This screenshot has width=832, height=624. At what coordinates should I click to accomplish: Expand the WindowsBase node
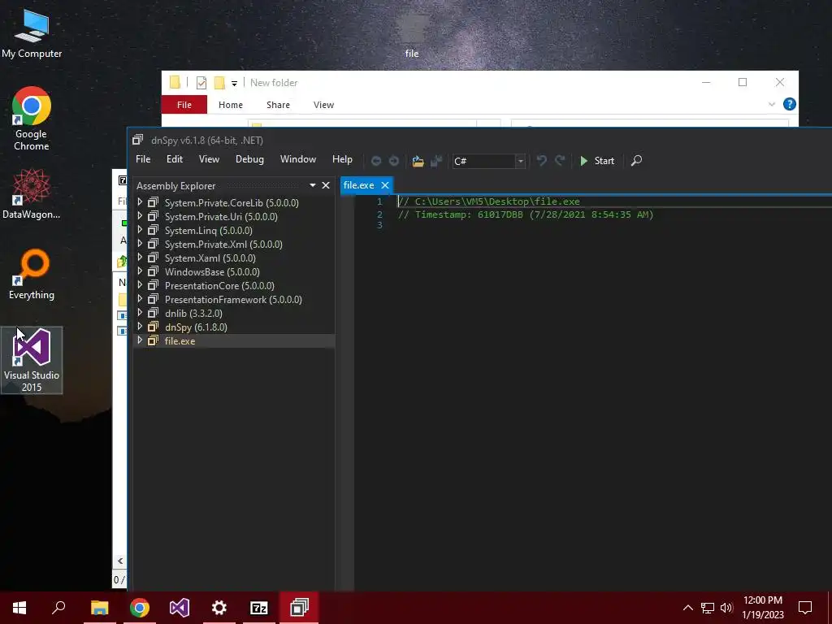[140, 271]
